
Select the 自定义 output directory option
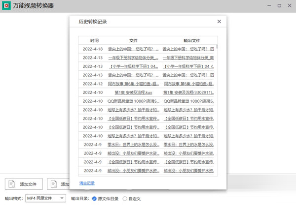click(x=125, y=199)
